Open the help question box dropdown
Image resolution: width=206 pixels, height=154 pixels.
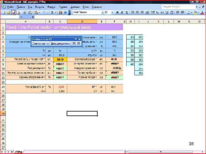click(197, 7)
